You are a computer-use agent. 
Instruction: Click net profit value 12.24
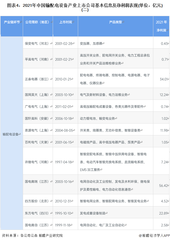click(x=164, y=95)
